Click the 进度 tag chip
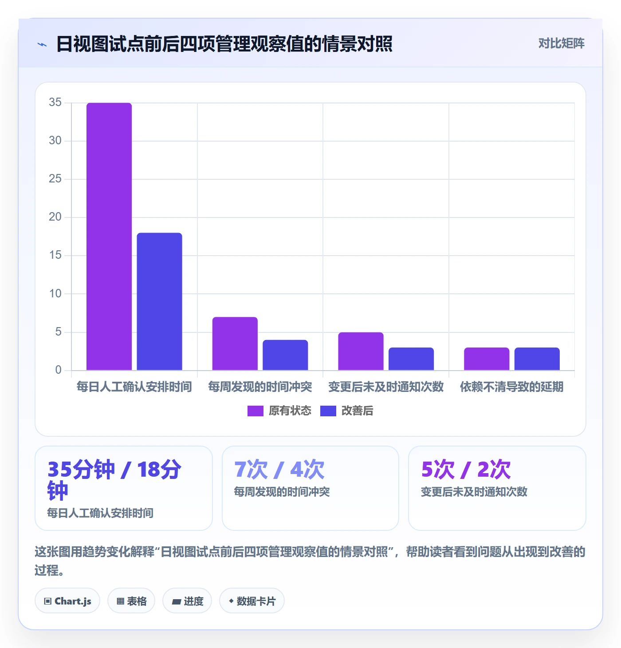The width and height of the screenshot is (621, 648). 187,601
